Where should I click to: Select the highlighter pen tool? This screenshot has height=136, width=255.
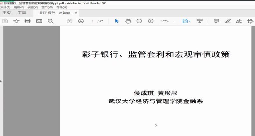click(228, 21)
